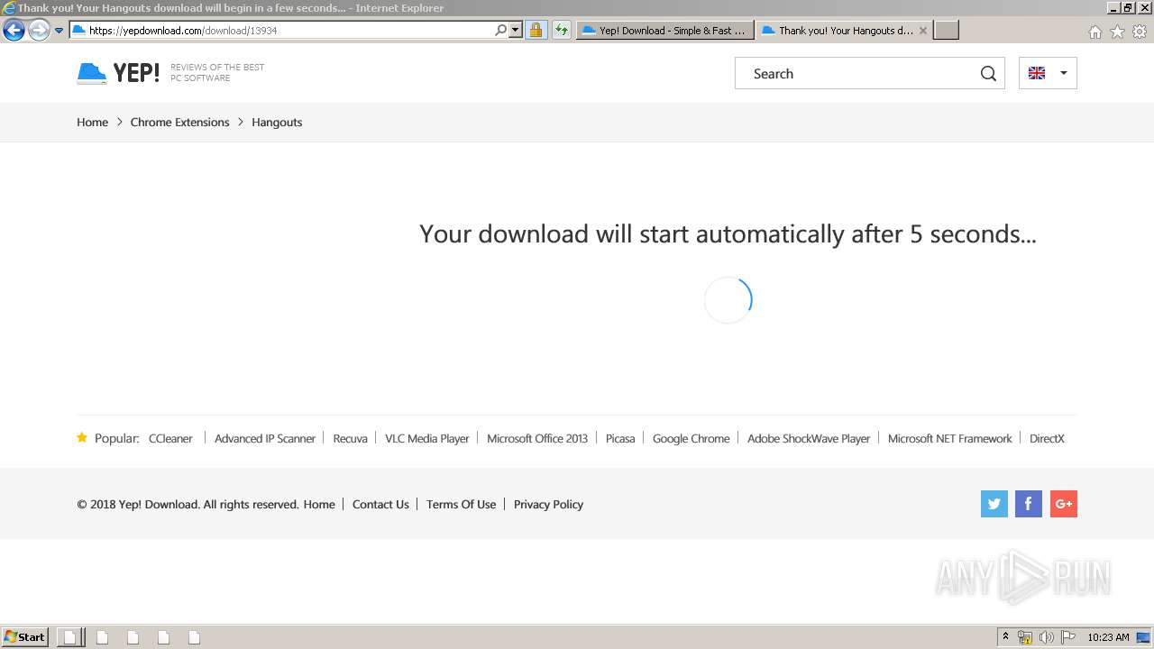Expand the address bar autocomplete dropdown
The height and width of the screenshot is (649, 1154).
tap(516, 30)
